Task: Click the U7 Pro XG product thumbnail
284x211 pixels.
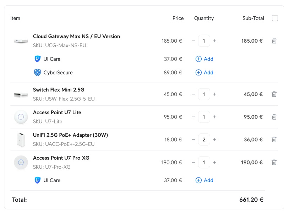Action: tap(21, 162)
